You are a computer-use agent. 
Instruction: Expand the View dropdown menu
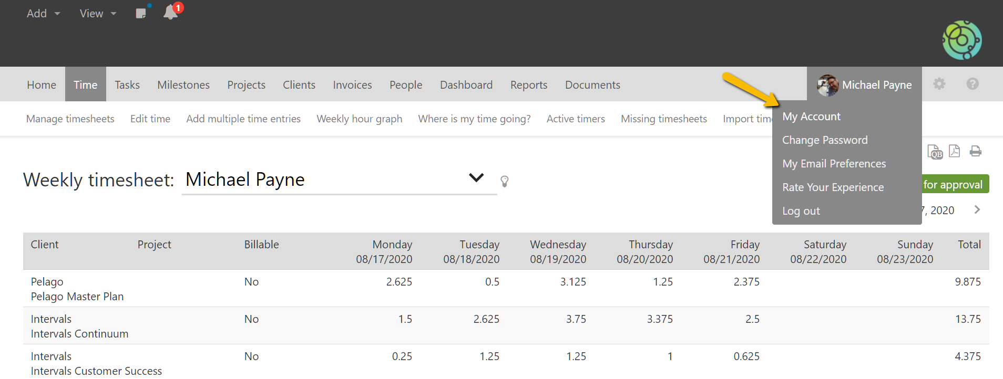98,14
